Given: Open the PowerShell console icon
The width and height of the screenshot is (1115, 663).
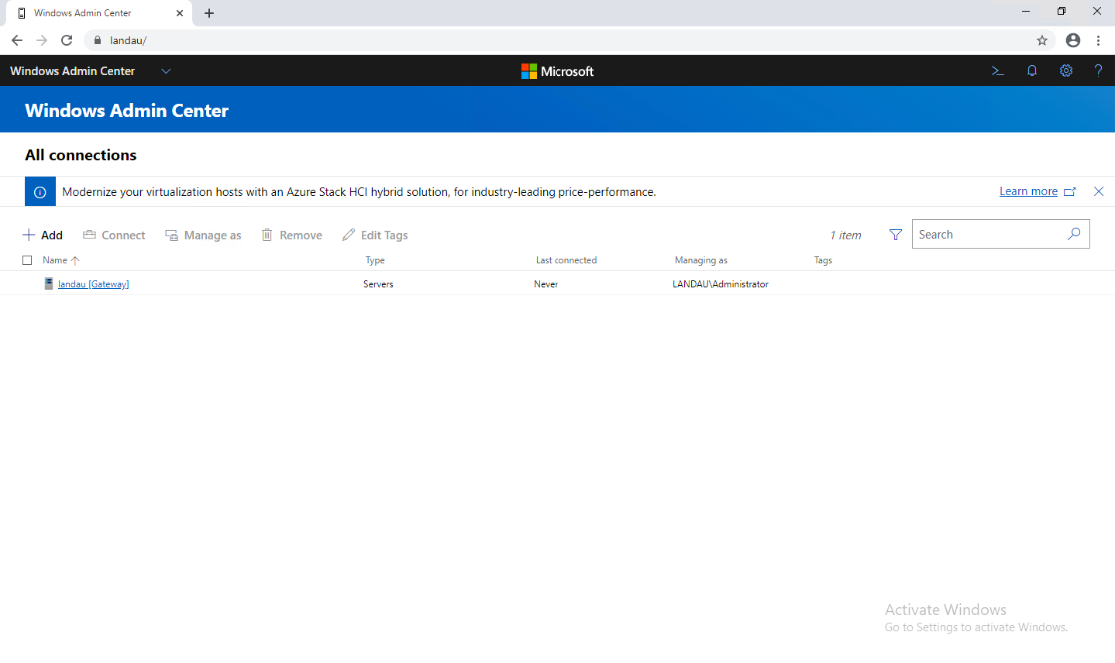Looking at the screenshot, I should coord(997,70).
